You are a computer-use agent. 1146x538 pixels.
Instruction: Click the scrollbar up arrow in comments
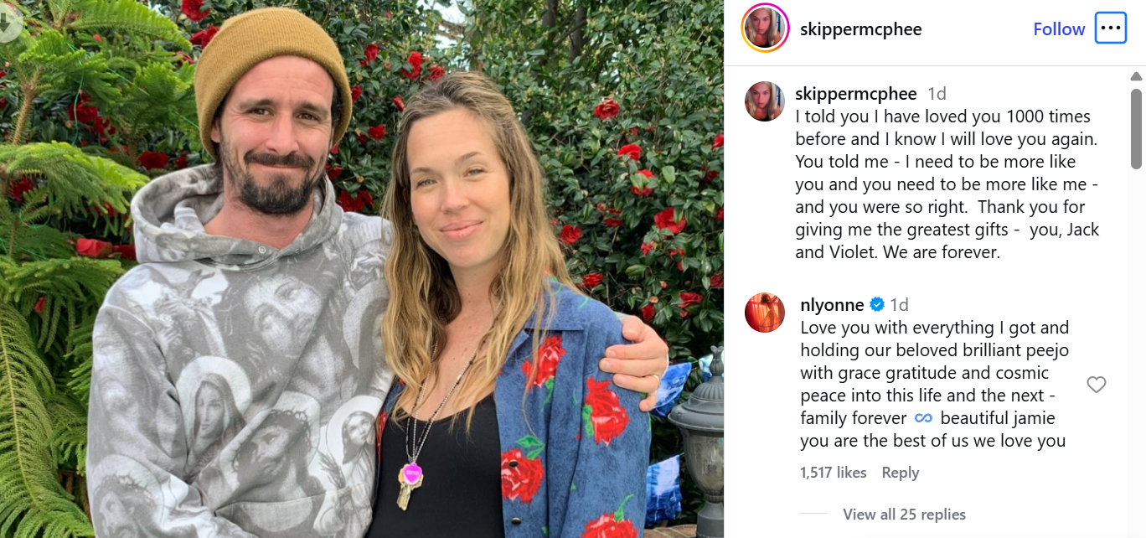coord(1138,77)
